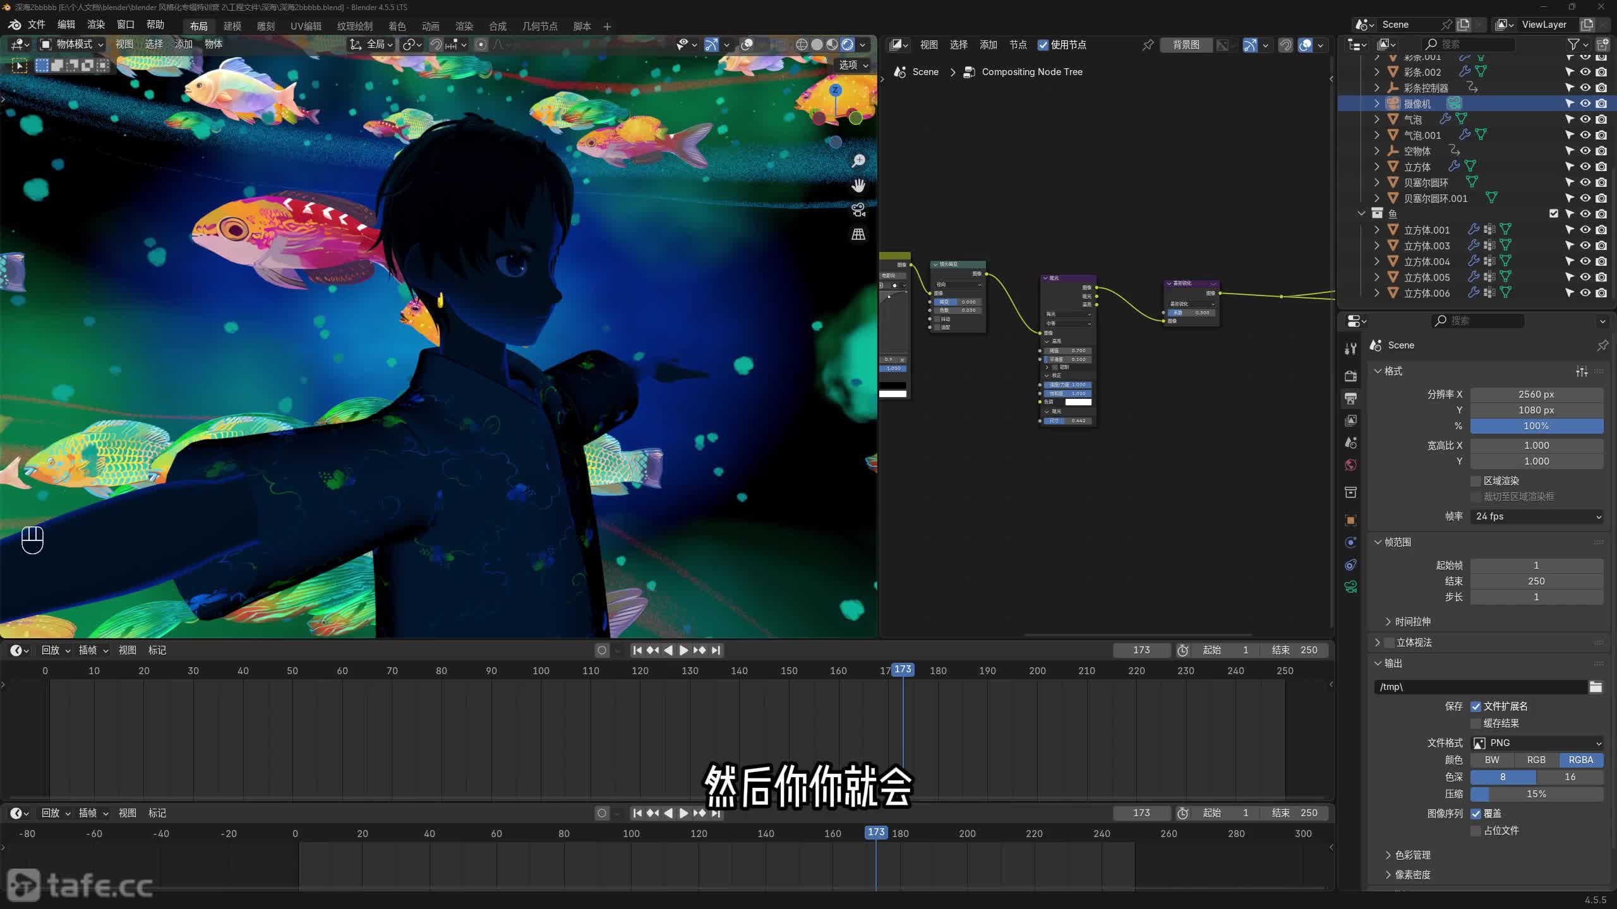Viewport: 1617px width, 909px height.
Task: Adjust the 压缩 15% slider
Action: 1536,794
